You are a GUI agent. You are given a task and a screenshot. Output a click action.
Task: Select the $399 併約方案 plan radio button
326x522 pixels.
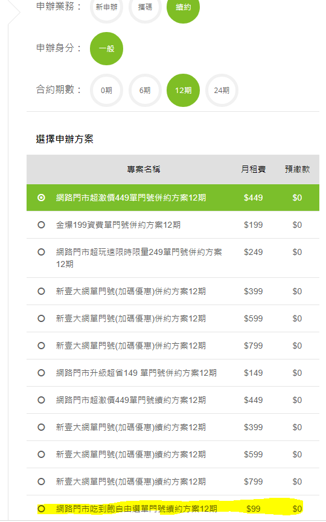click(41, 291)
